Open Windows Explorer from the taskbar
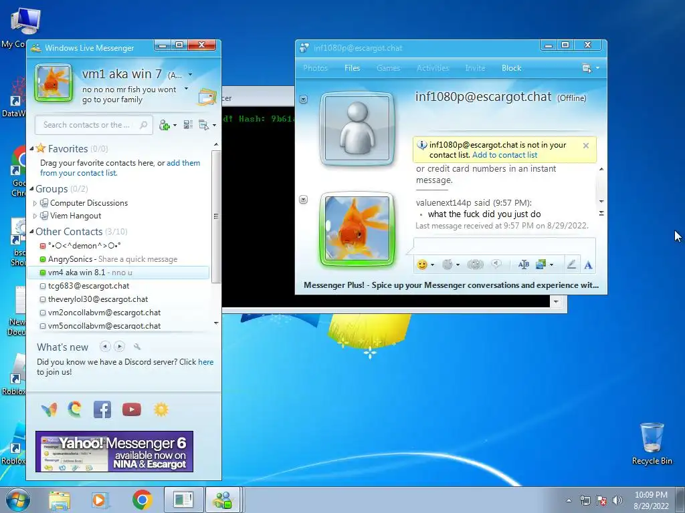This screenshot has width=685, height=513. [x=60, y=500]
